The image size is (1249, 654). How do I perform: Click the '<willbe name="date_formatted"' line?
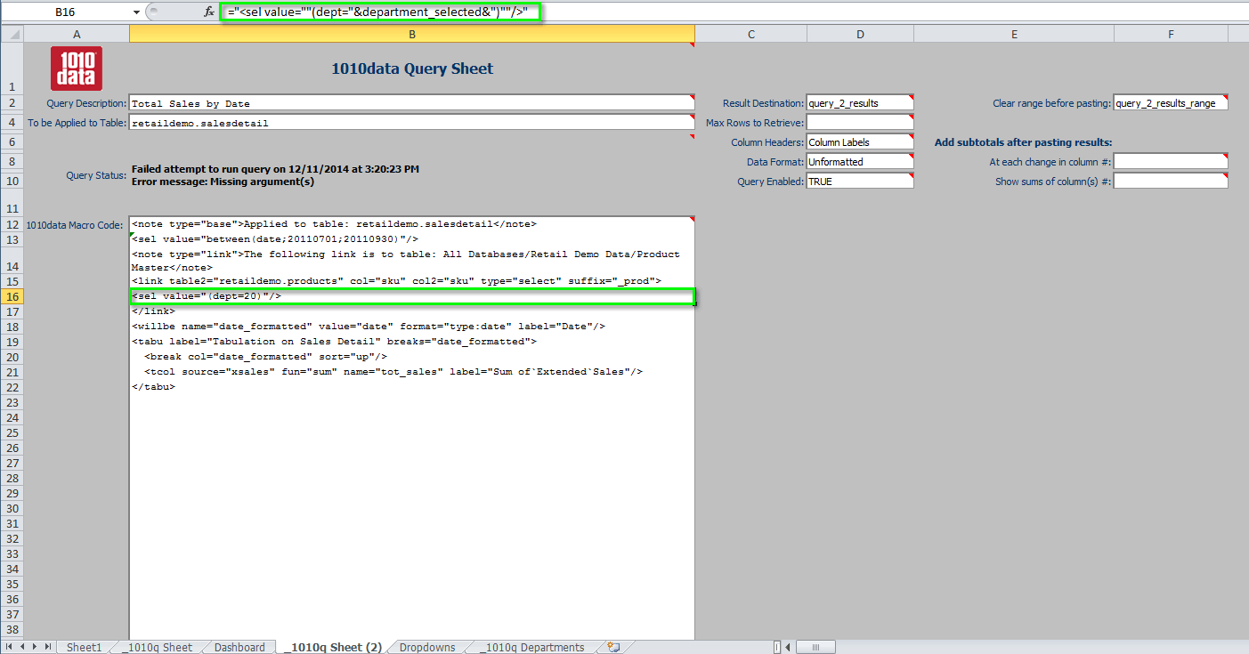tap(369, 327)
